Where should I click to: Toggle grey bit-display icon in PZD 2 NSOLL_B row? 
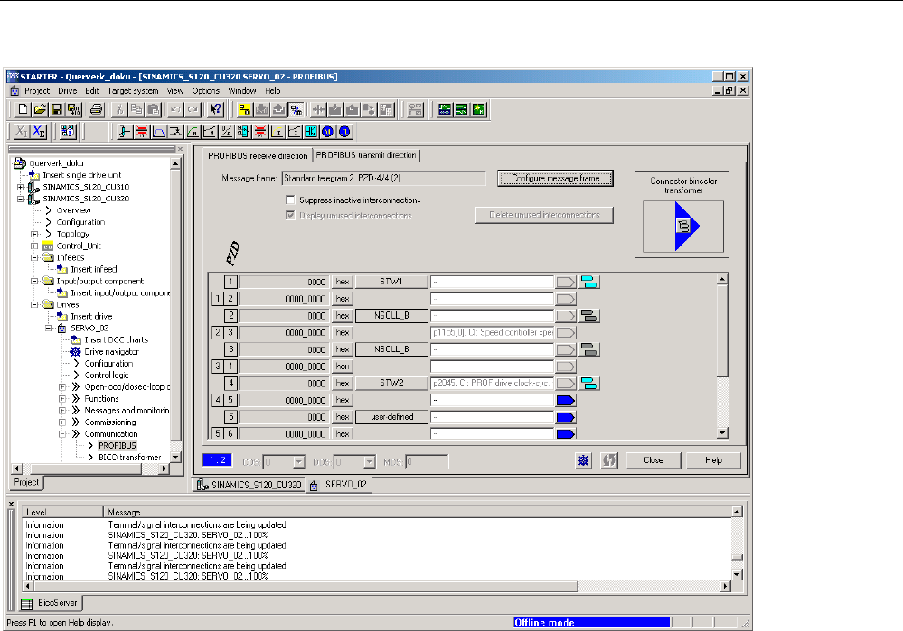pos(589,316)
